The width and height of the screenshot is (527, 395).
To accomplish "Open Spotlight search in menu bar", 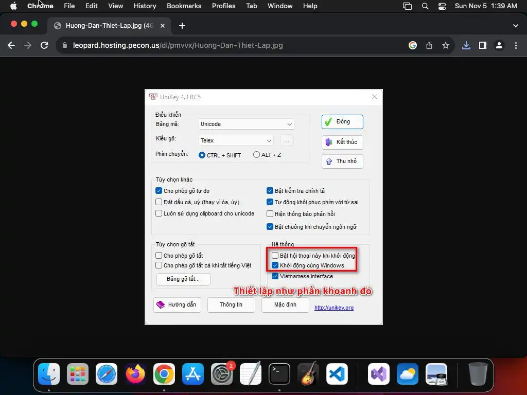I will point(425,6).
